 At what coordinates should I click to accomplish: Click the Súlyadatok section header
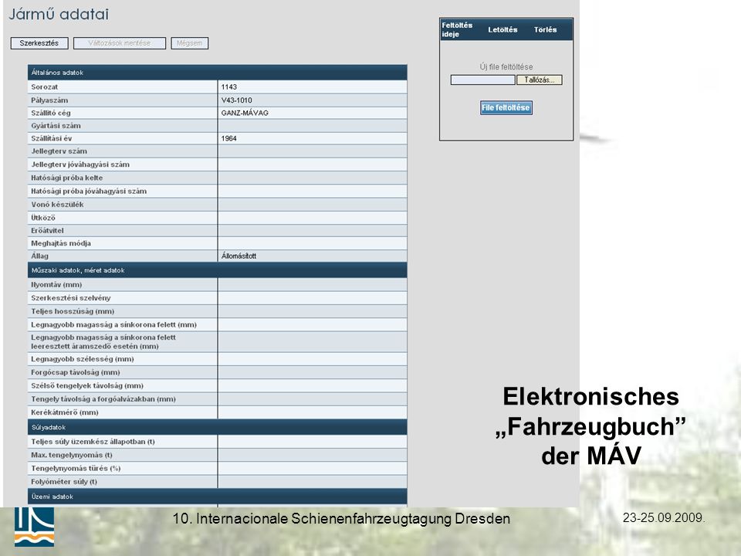tap(218, 427)
